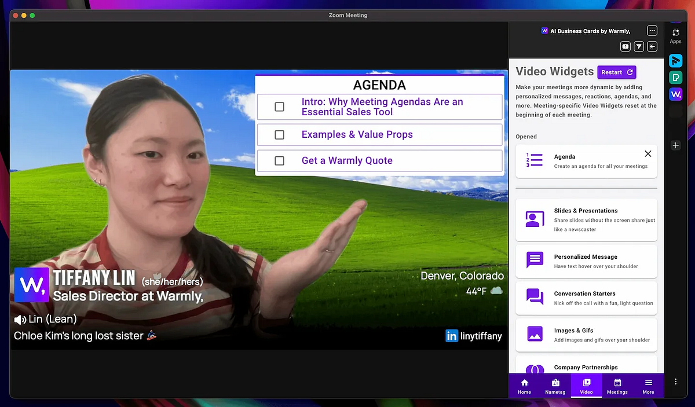695x407 pixels.
Task: Open the More tab
Action: click(648, 386)
